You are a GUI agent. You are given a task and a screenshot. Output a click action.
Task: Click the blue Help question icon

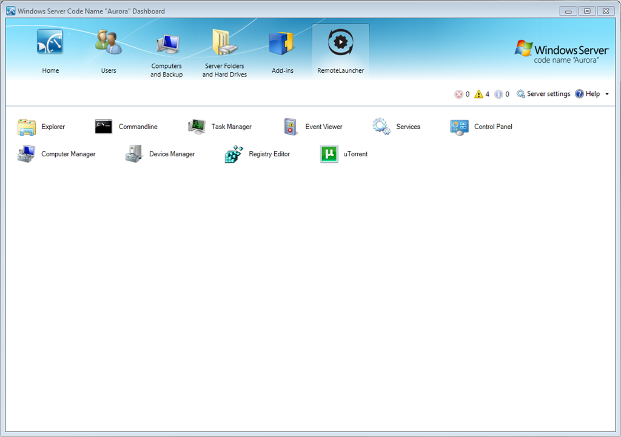point(579,94)
